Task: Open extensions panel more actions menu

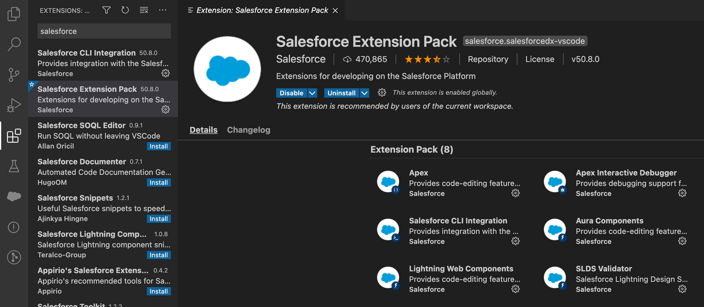Action: pyautogui.click(x=163, y=10)
